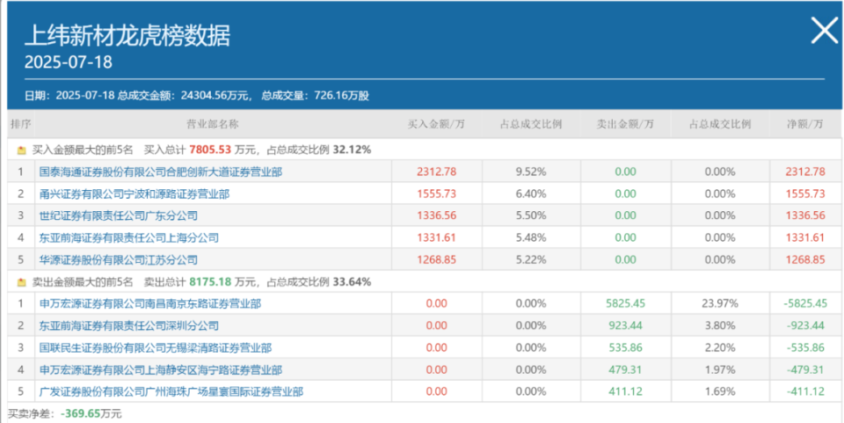Click the 5.22% ratio cell
Screen dimensions: 844x423
531,260
